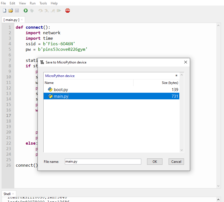Click the Save floppy disk icon

click(x=17, y=10)
